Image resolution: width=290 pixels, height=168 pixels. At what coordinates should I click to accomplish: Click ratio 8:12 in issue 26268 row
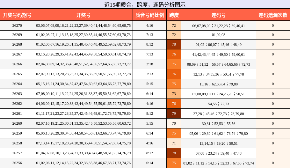pyautogui.click(x=150, y=44)
